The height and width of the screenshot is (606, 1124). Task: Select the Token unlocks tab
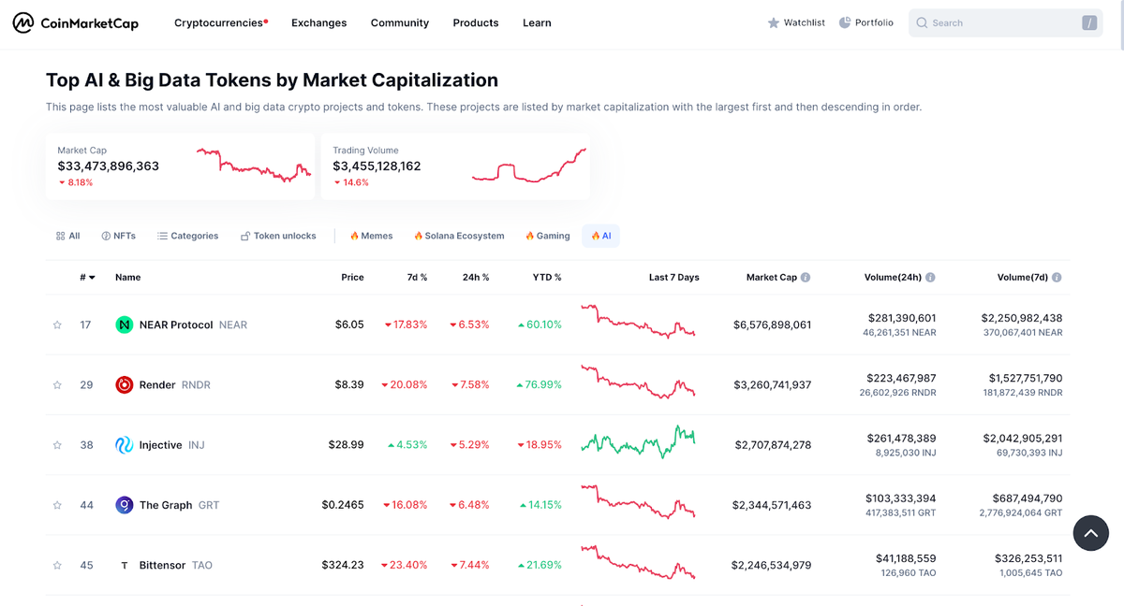coord(278,236)
